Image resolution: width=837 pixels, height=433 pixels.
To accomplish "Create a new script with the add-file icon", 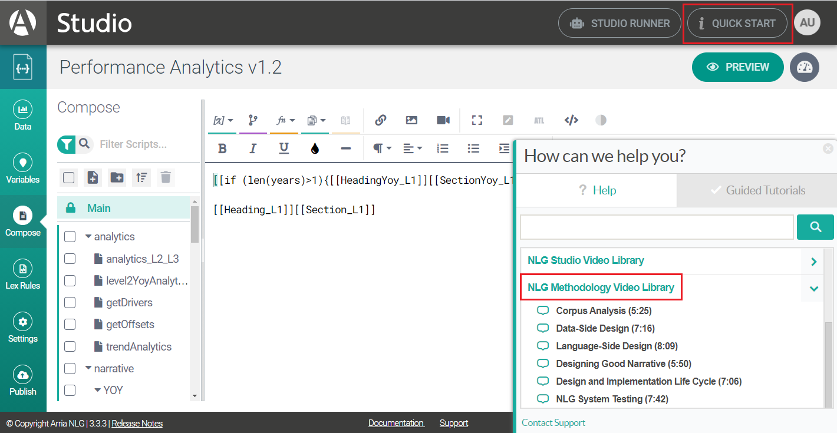I will click(x=93, y=177).
